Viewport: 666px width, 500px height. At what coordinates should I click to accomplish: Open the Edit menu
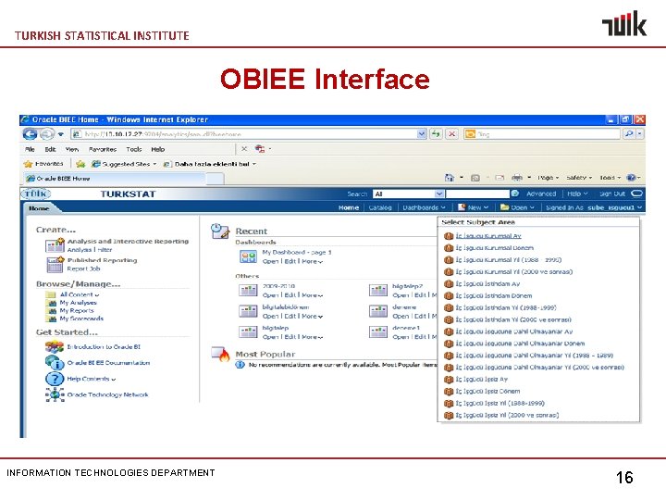tap(50, 149)
